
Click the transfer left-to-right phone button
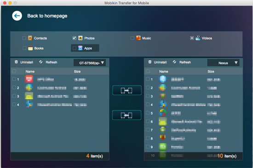(x=127, y=90)
